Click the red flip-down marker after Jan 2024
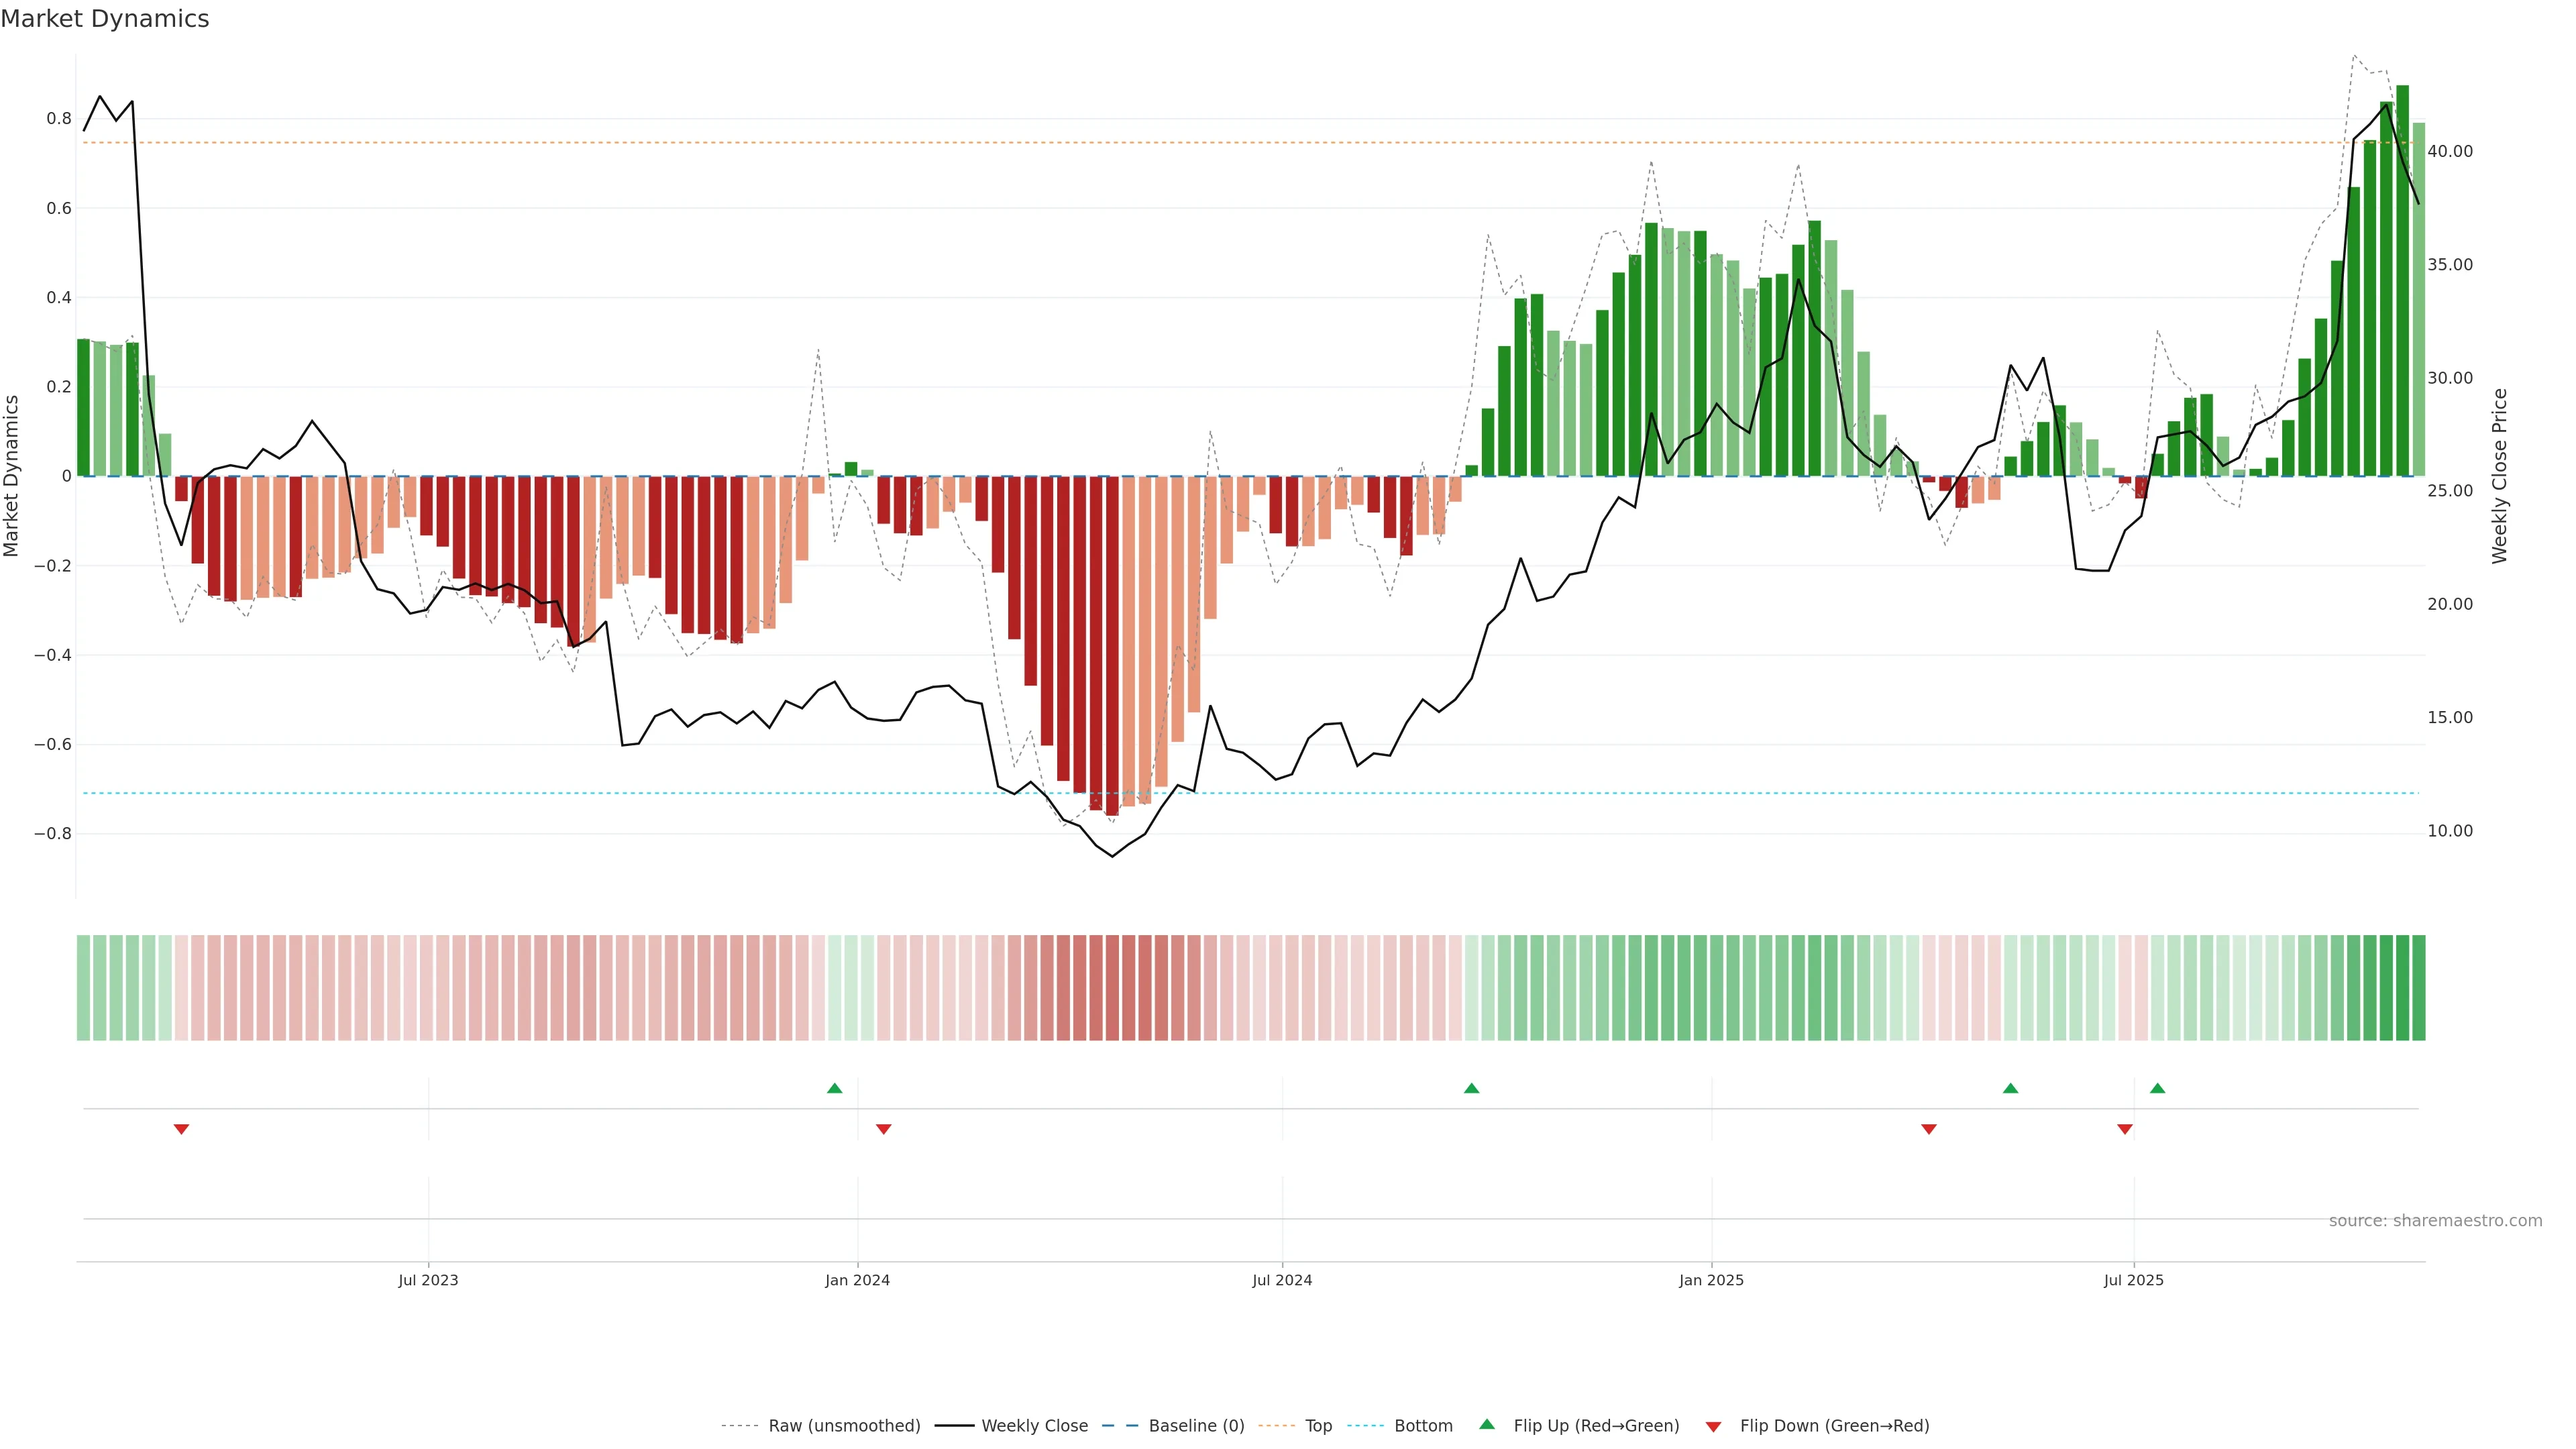2576x1449 pixels. click(883, 1129)
